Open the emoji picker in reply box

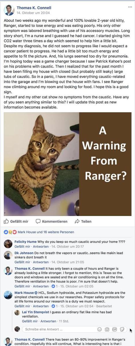pyautogui.click(x=100, y=329)
